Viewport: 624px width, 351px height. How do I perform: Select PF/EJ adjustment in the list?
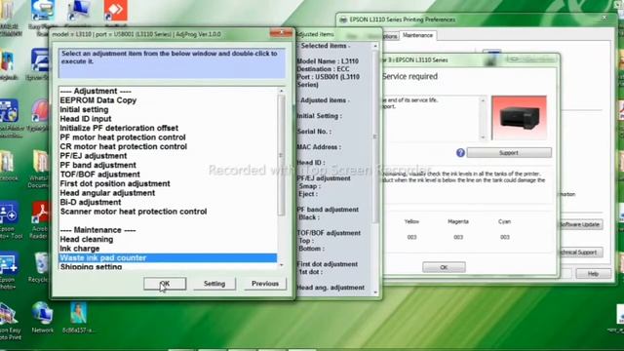coord(94,156)
